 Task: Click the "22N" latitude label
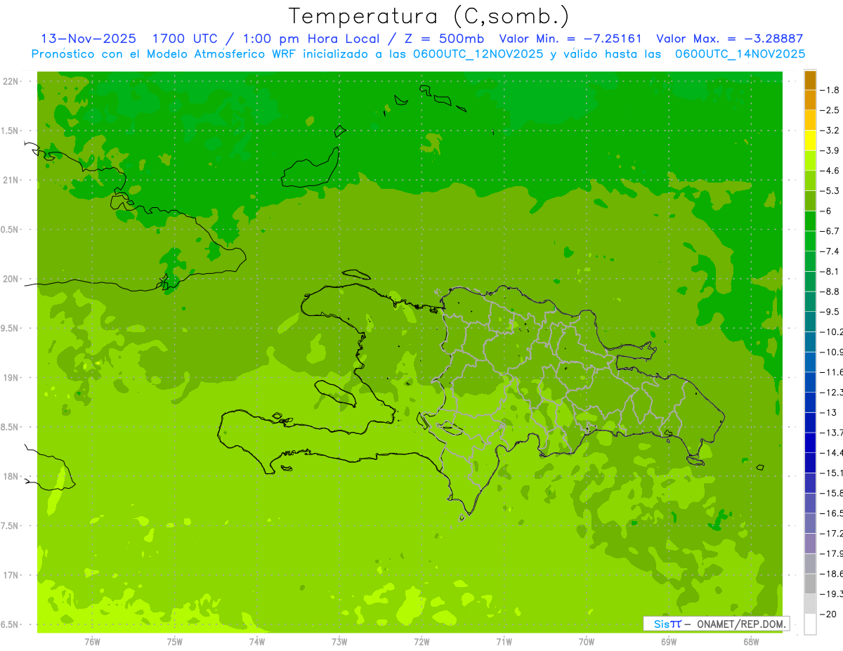(x=11, y=81)
